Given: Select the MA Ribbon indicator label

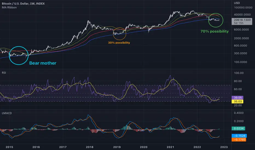Looking at the screenshot, I should click(x=9, y=7).
